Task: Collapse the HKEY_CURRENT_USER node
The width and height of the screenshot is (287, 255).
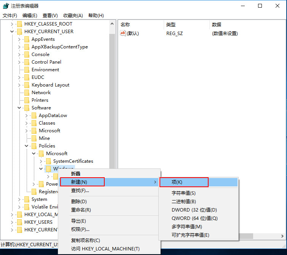Action: 12,32
